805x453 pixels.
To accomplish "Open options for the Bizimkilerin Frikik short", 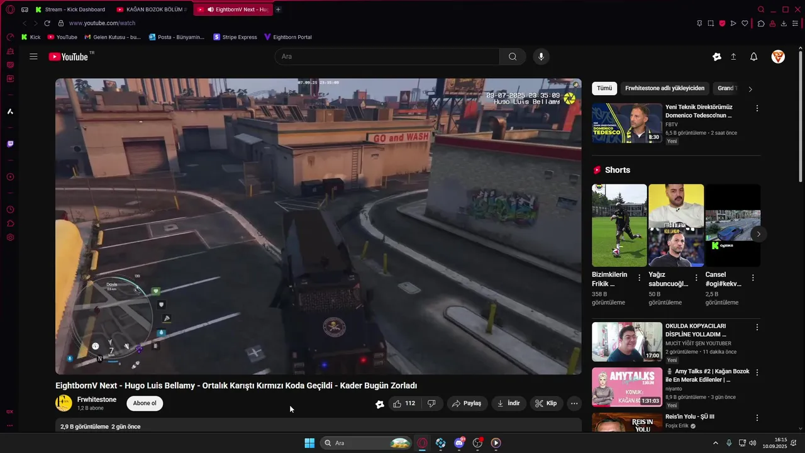I will pyautogui.click(x=640, y=277).
